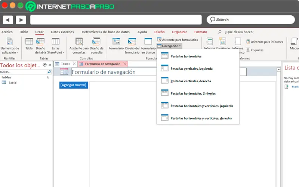Open Diseño de informe icon
299x187 pixels.
[x=222, y=42]
